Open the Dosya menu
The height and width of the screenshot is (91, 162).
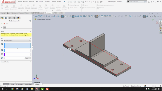tap(20, 2)
